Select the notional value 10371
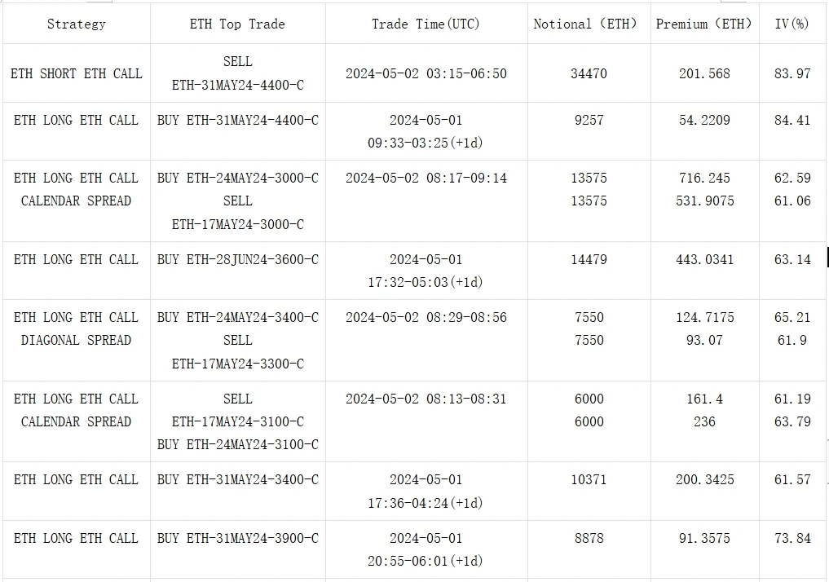The width and height of the screenshot is (829, 582). [x=589, y=479]
